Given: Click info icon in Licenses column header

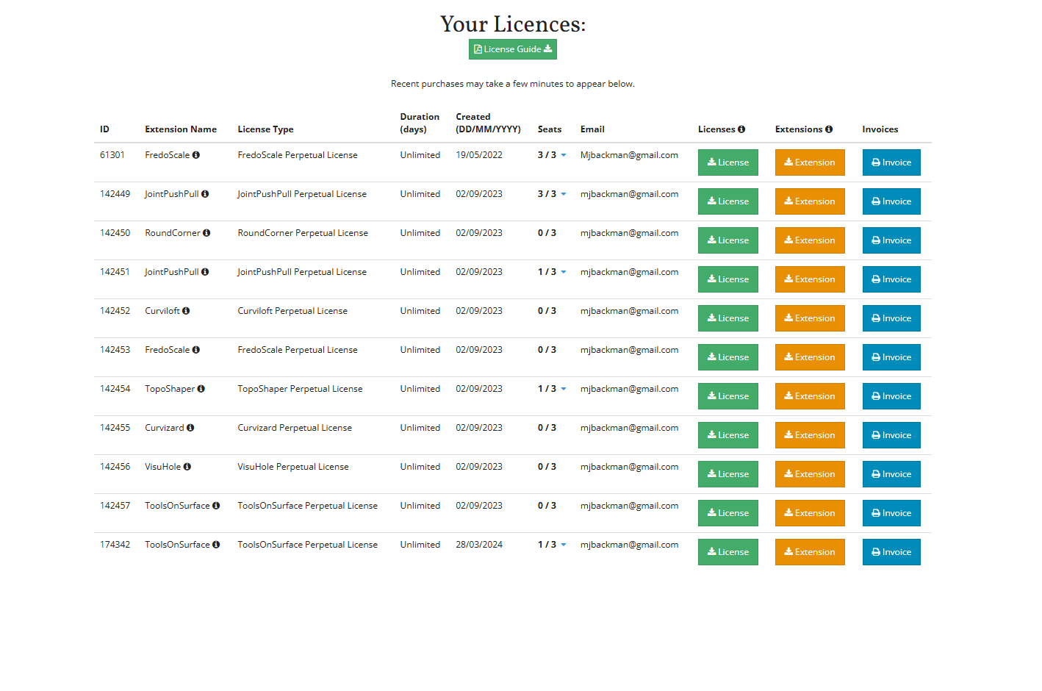Looking at the screenshot, I should point(741,129).
